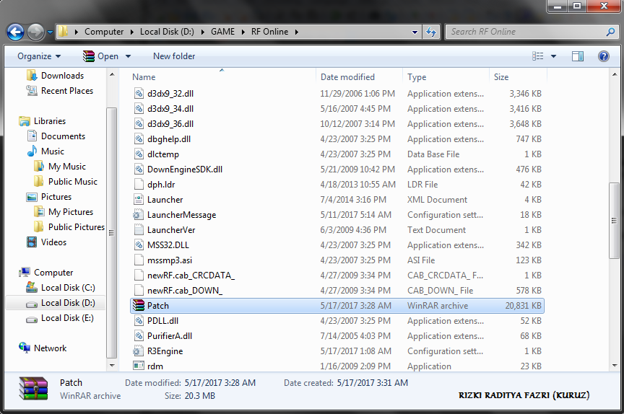The width and height of the screenshot is (624, 414).
Task: Sort files by Type column header
Action: click(417, 77)
